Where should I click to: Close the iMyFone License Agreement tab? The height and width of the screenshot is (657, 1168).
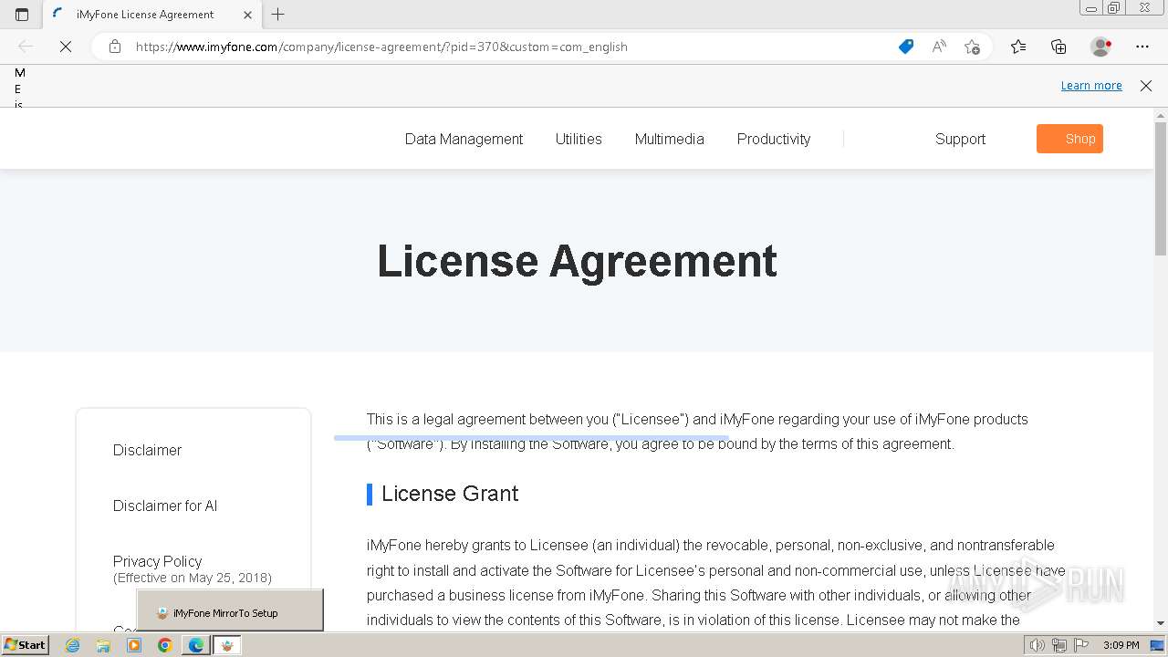click(x=247, y=15)
